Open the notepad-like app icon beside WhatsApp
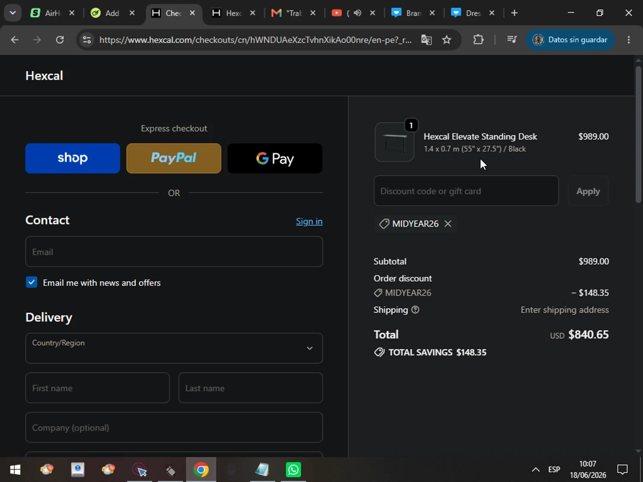Screen dimensions: 643x482 (x=262, y=470)
